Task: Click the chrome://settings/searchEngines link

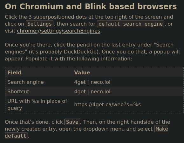Action: click(58, 31)
